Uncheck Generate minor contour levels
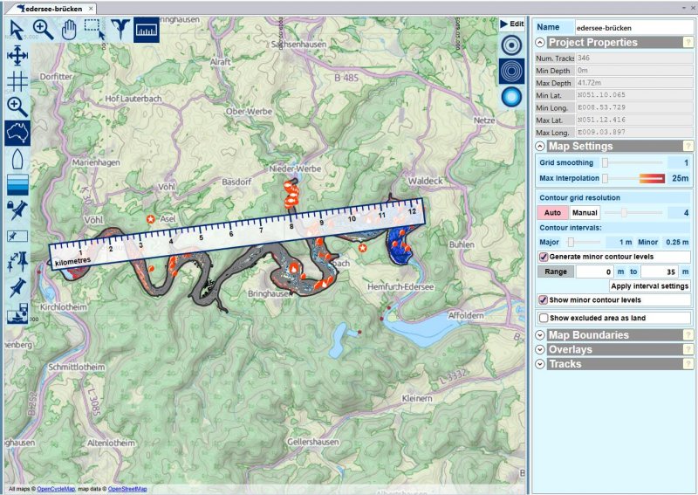Image resolution: width=698 pixels, height=495 pixels. (544, 257)
